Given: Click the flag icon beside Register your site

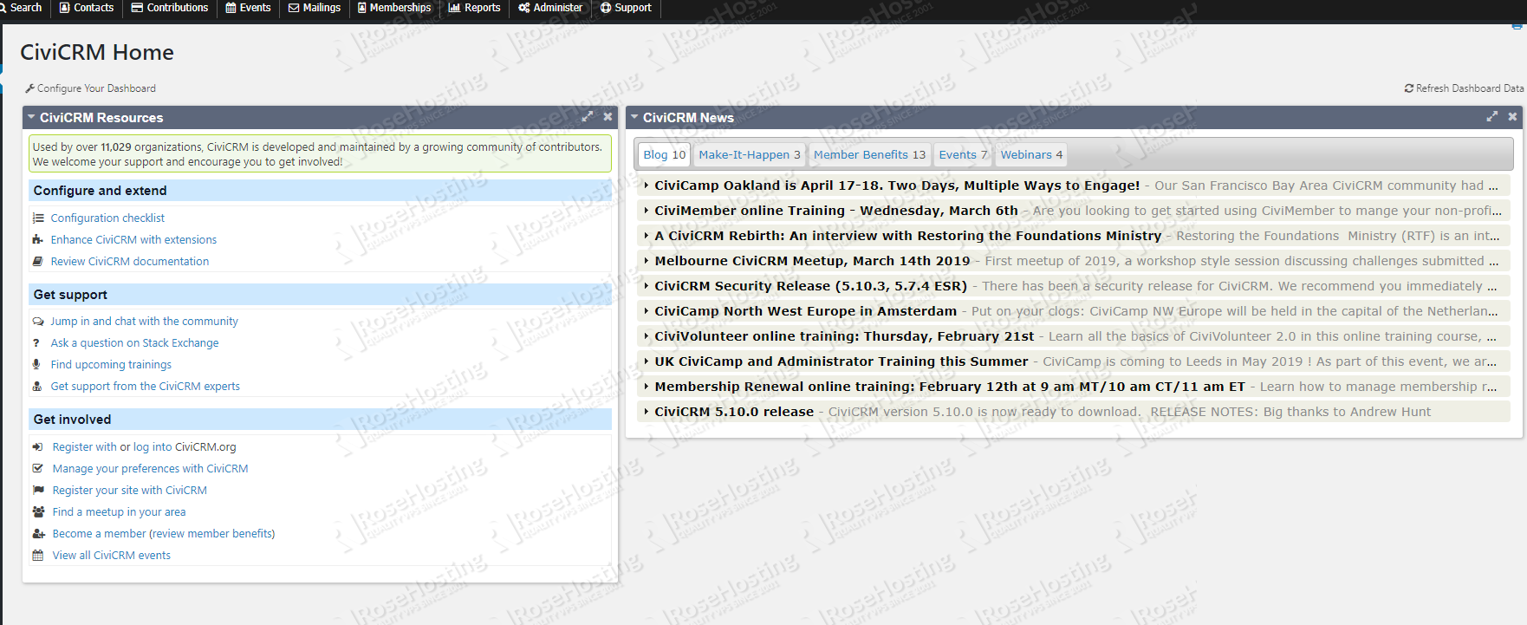Looking at the screenshot, I should pos(38,491).
